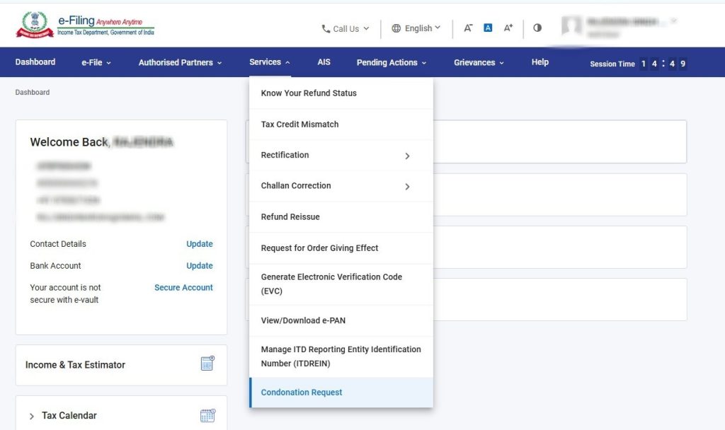Open the Call Us dropdown

[x=346, y=28]
